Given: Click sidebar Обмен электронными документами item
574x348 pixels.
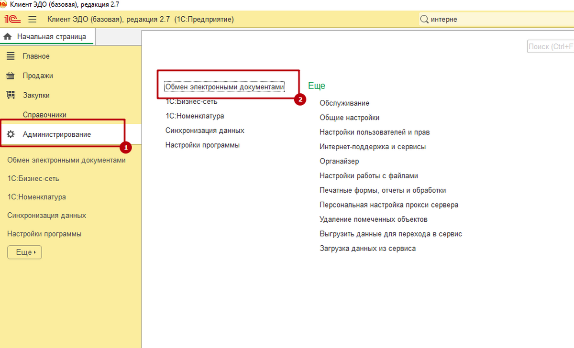Looking at the screenshot, I should point(66,160).
